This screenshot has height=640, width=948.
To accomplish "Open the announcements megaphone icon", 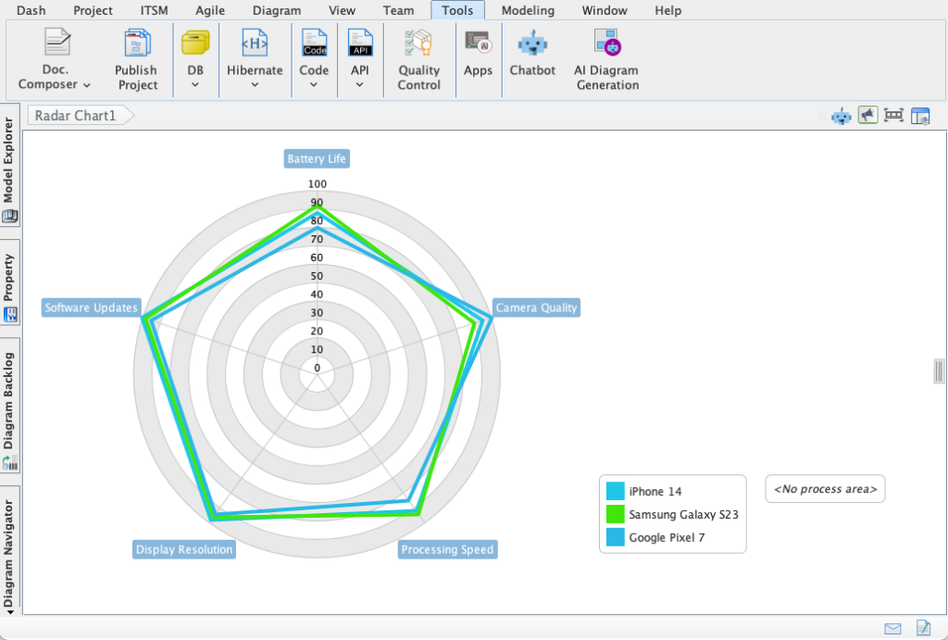I will click(x=867, y=116).
